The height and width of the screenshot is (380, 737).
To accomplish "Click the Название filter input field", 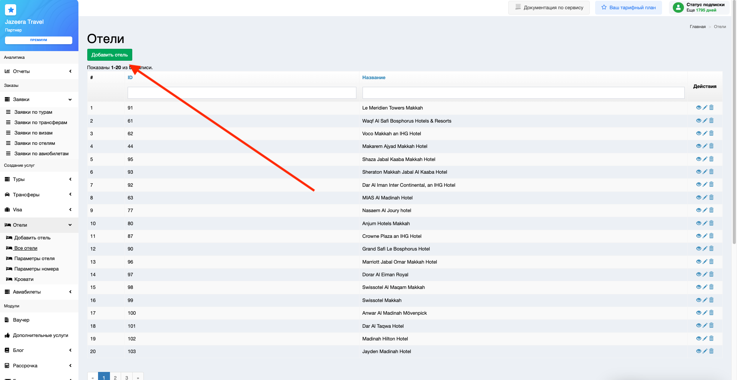I will click(x=523, y=93).
